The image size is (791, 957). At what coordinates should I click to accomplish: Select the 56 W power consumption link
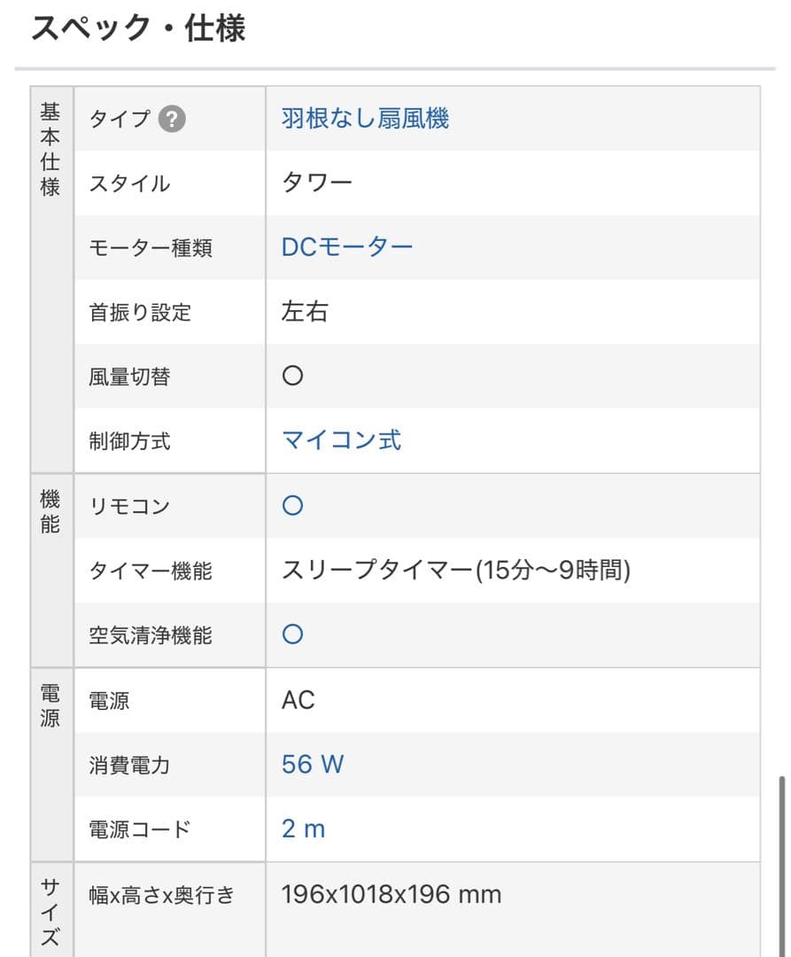point(312,764)
